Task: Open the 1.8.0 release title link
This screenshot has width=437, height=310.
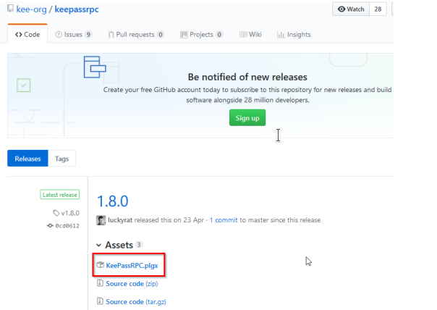Action: [x=114, y=199]
